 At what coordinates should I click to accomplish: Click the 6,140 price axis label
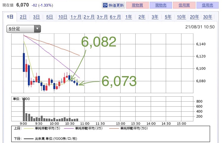coord(201,44)
